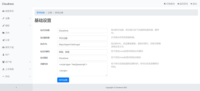
Task: Click the 位于首页meta标签内的站点关键词 hint text
Action: [127, 51]
